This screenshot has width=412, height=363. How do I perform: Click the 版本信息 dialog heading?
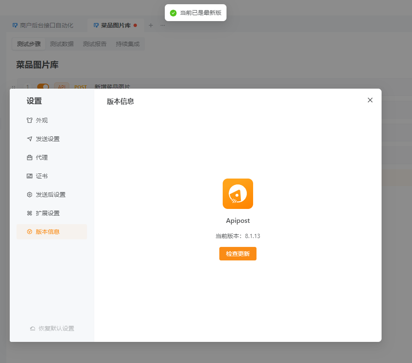point(120,101)
